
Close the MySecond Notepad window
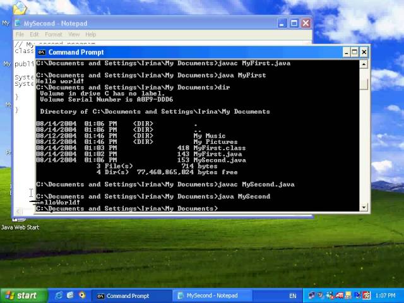(306, 23)
